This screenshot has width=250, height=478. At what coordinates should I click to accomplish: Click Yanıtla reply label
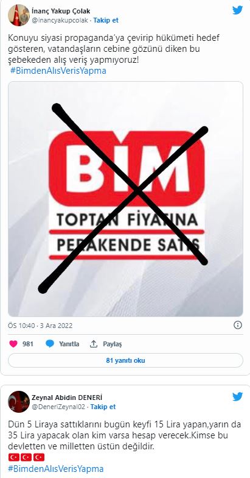tap(69, 344)
